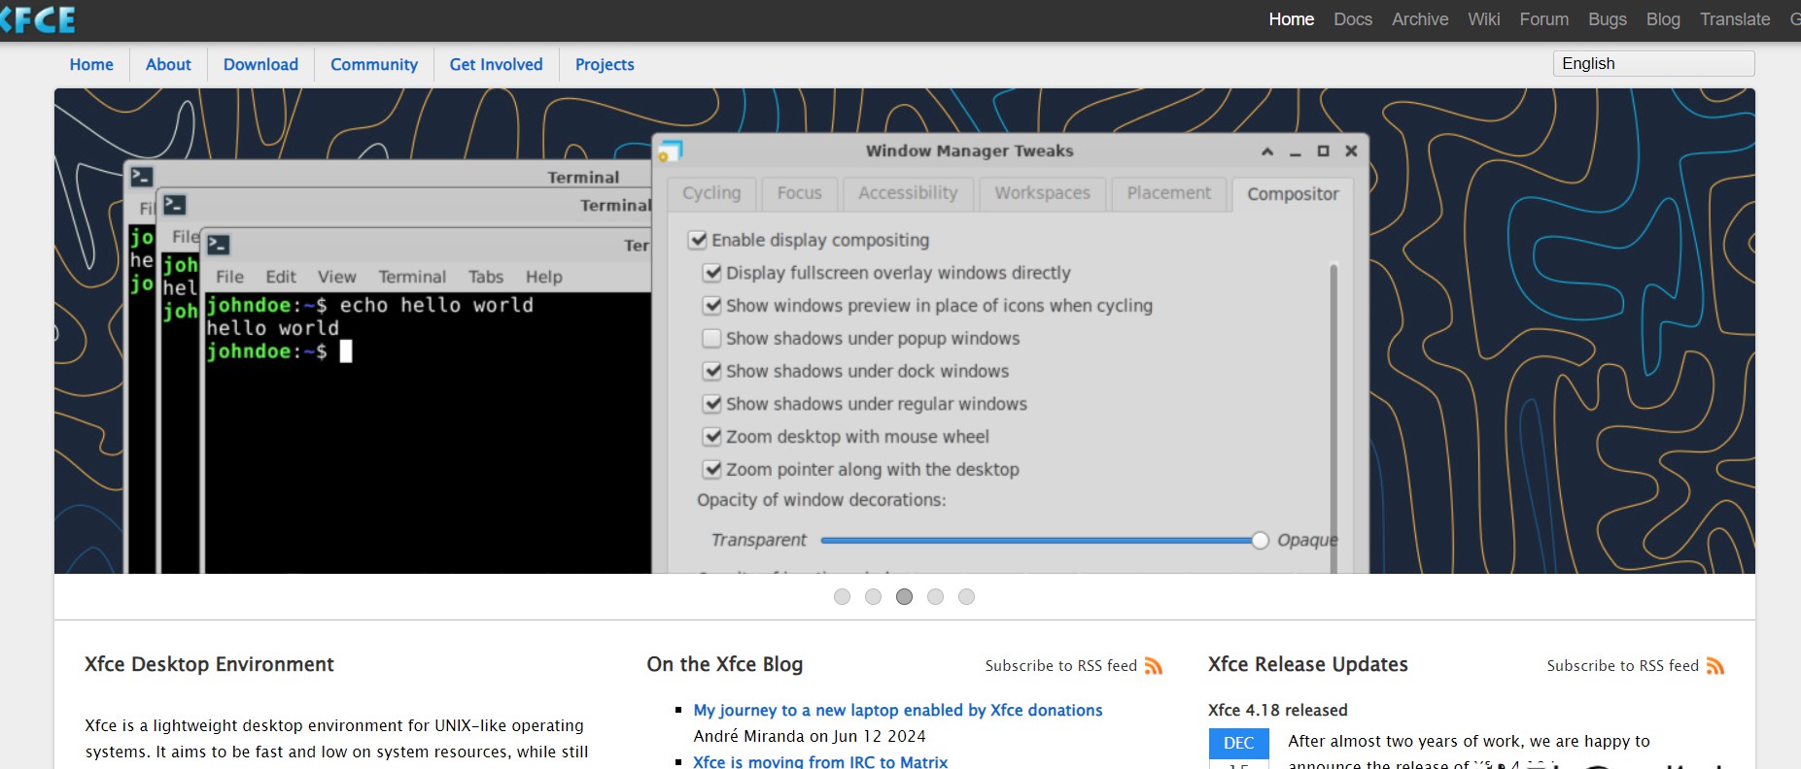The height and width of the screenshot is (769, 1801).
Task: Click the Window Manager Tweaks title icon
Action: 670,151
